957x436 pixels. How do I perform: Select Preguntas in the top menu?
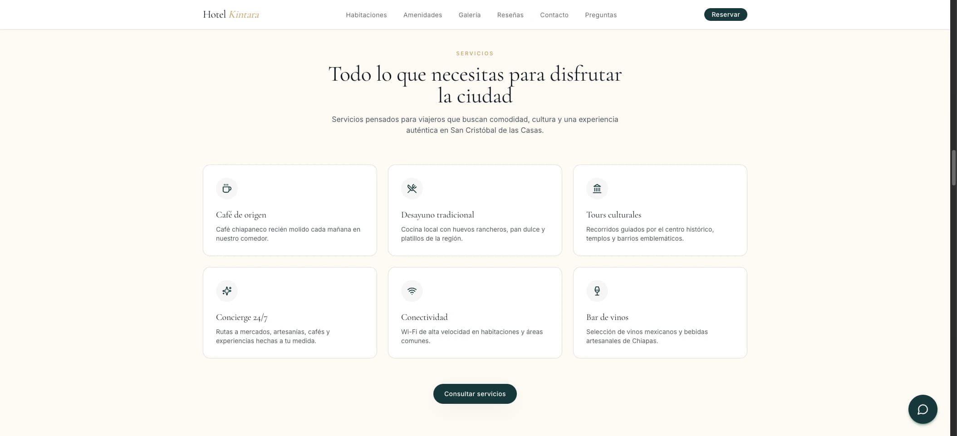pos(601,15)
